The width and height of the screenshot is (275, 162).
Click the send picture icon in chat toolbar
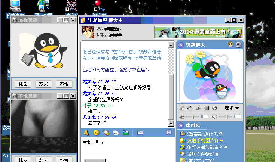click(126, 133)
